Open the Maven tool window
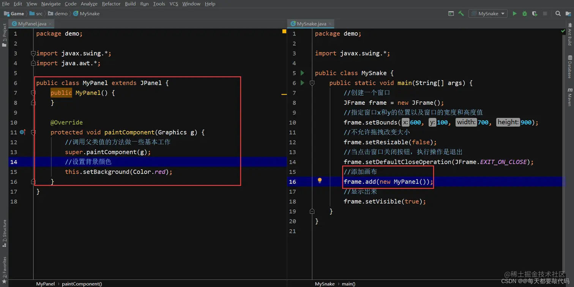 click(x=570, y=97)
